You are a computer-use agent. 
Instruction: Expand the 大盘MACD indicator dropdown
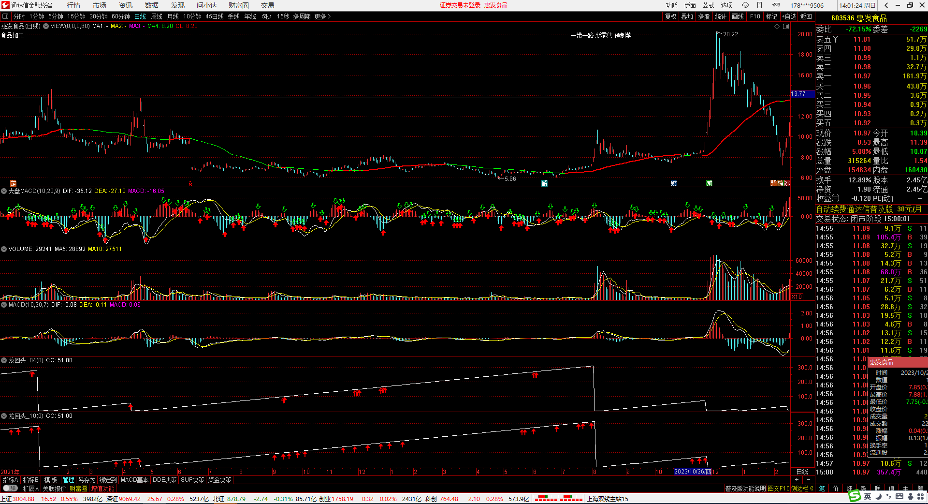pyautogui.click(x=4, y=191)
